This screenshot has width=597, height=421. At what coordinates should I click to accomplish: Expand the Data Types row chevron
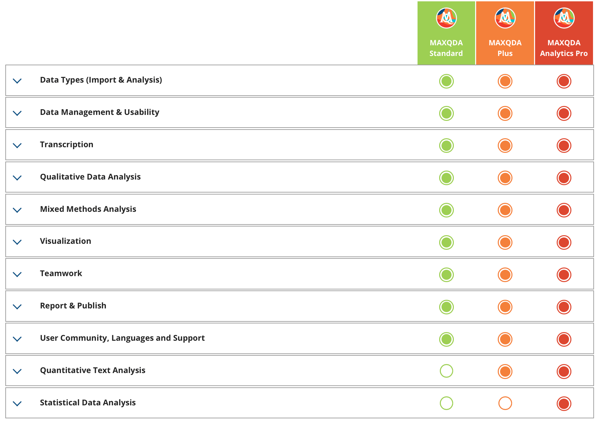coord(17,81)
